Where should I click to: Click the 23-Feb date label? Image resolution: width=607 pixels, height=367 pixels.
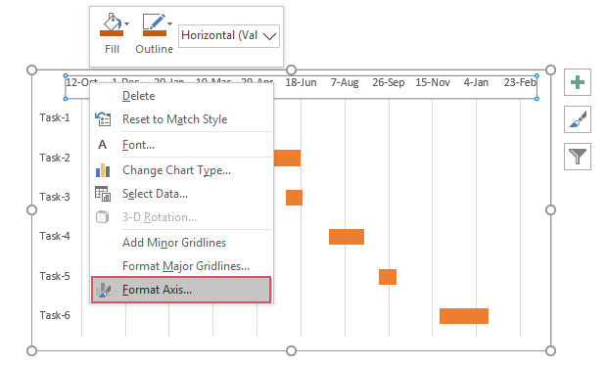pos(520,82)
